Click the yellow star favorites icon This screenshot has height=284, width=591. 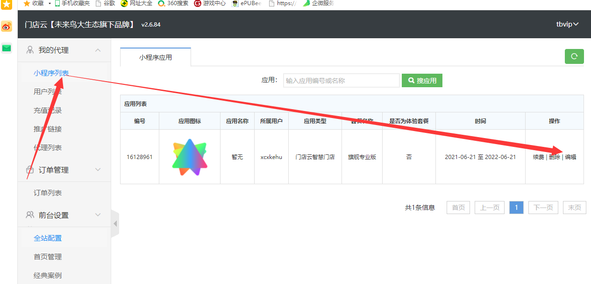click(x=7, y=5)
